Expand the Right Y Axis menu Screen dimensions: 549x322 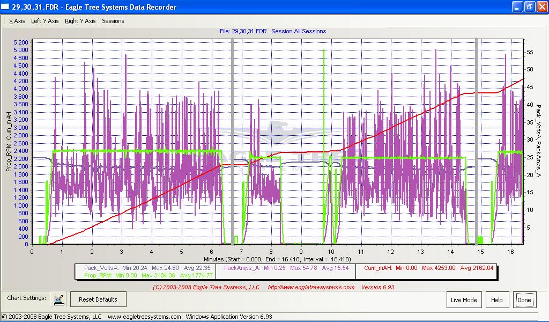click(80, 21)
